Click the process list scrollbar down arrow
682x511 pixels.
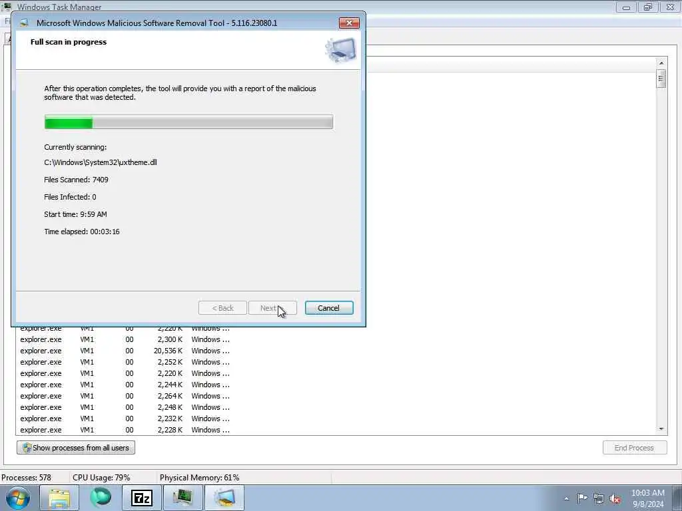(x=661, y=429)
